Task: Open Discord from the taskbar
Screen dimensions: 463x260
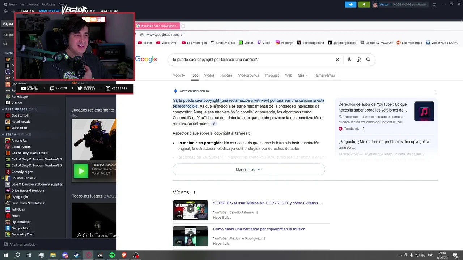Action: pyautogui.click(x=65, y=255)
